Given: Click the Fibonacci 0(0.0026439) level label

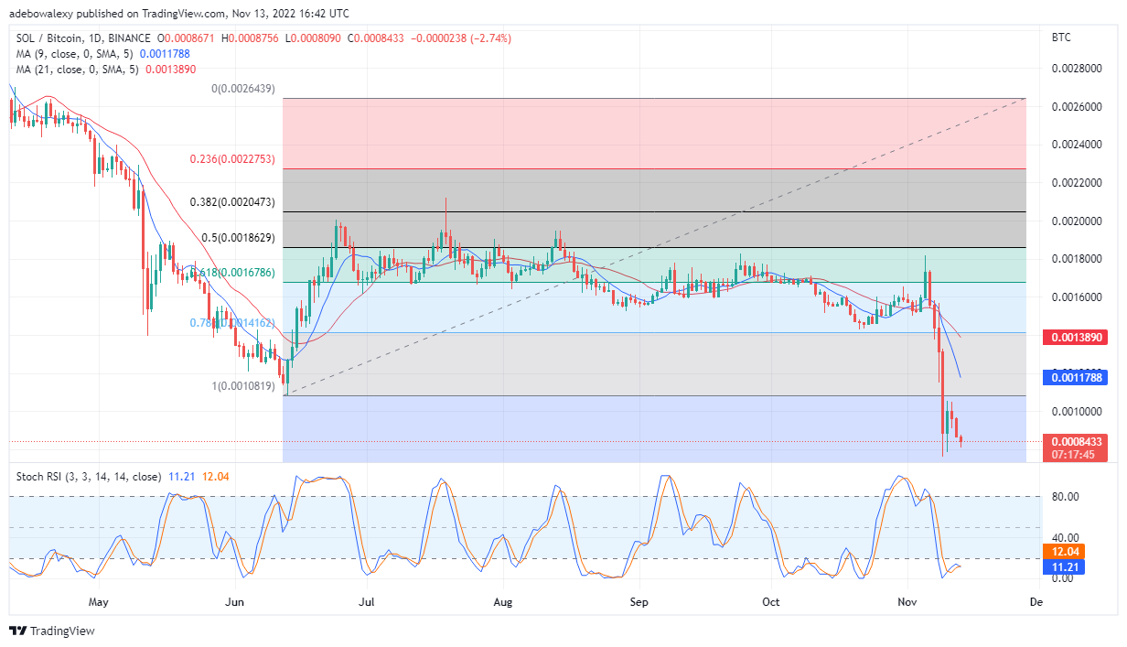Looking at the screenshot, I should (242, 89).
